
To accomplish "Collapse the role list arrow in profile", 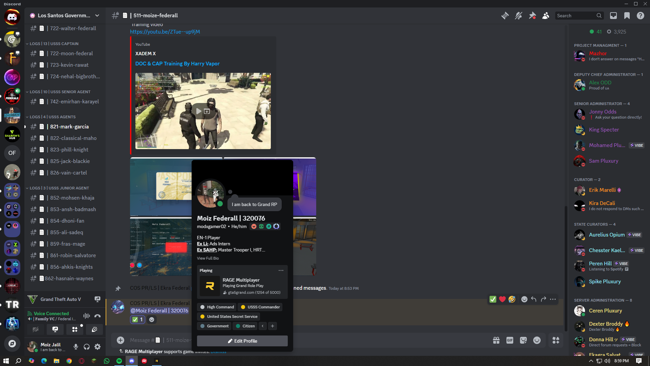I will click(263, 326).
